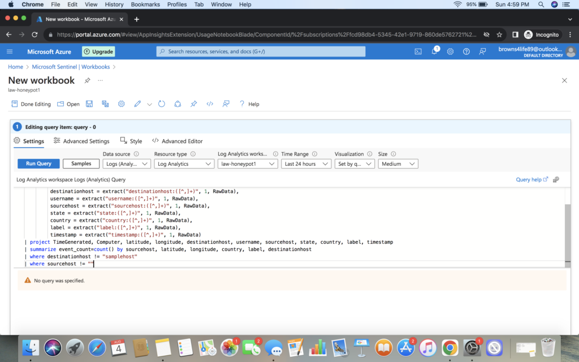The height and width of the screenshot is (362, 579).
Task: Click the feedback person icon in workbook toolbar
Action: tap(226, 104)
